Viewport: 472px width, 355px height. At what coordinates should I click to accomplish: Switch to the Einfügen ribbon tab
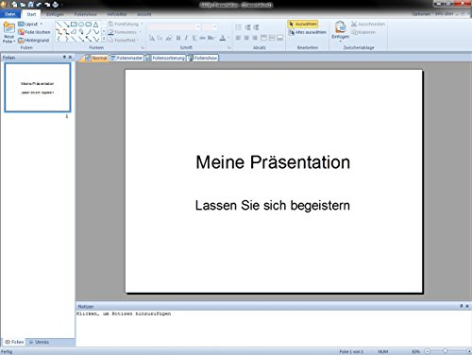point(55,14)
